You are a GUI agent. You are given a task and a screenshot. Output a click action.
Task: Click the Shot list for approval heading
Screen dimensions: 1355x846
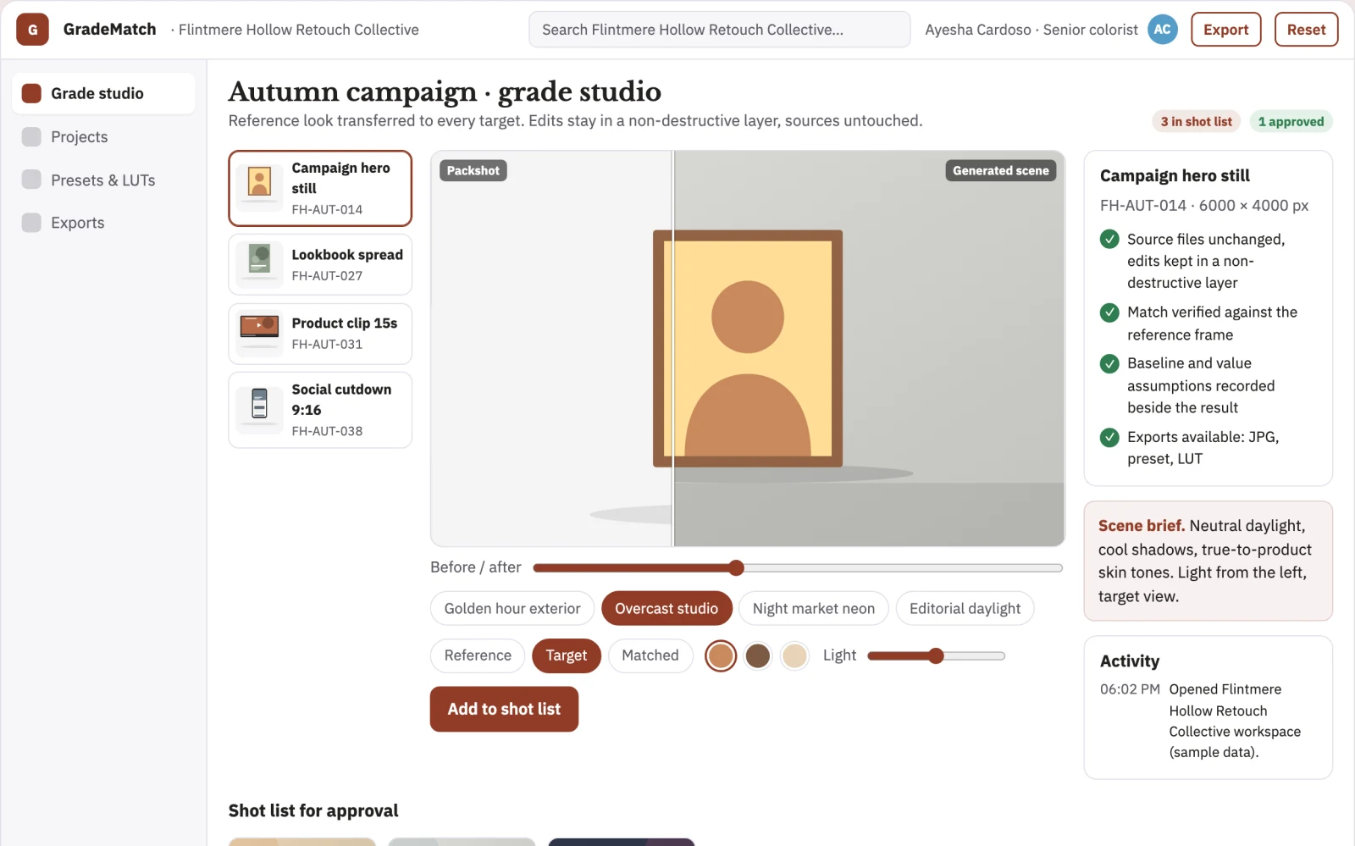313,810
